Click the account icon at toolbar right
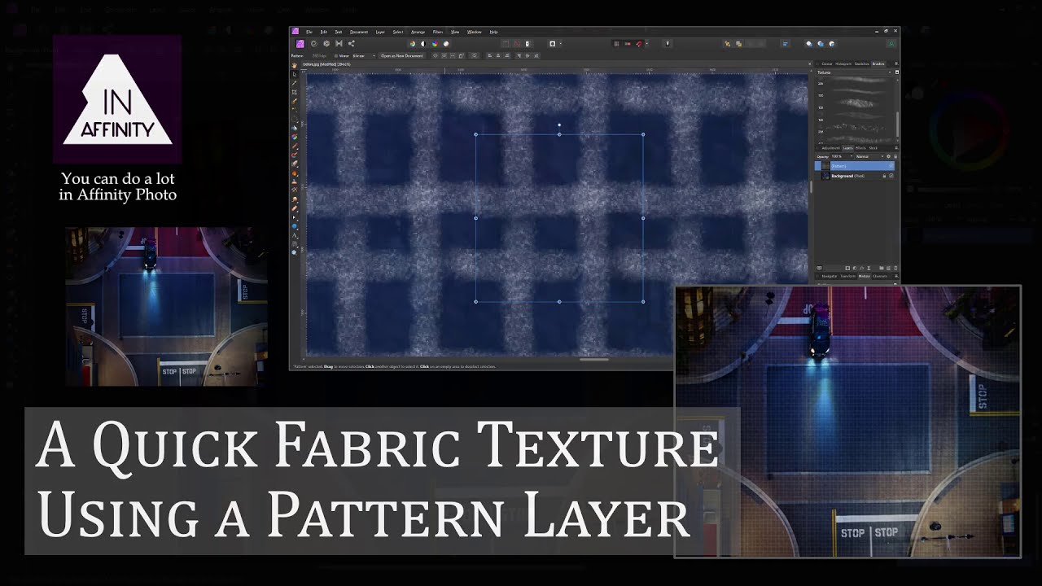 [x=891, y=44]
